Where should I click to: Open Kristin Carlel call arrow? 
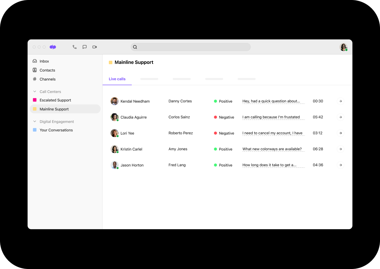[341, 149]
